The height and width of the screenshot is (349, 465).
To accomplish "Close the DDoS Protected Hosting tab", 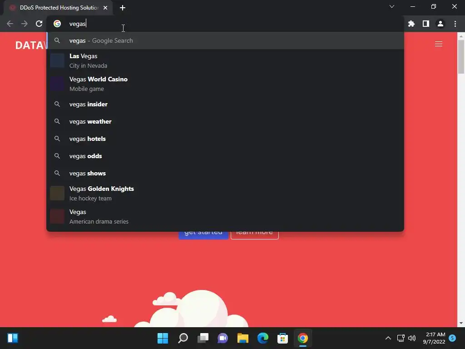I will (x=105, y=8).
